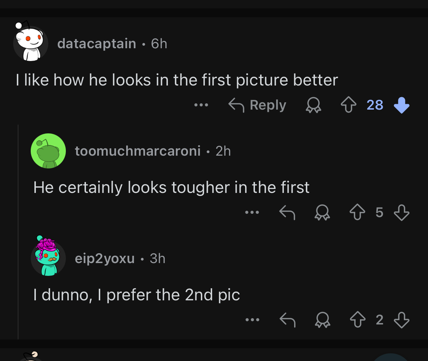Image resolution: width=428 pixels, height=361 pixels.
Task: Award toomuchmarcaroni's comment
Action: click(323, 212)
